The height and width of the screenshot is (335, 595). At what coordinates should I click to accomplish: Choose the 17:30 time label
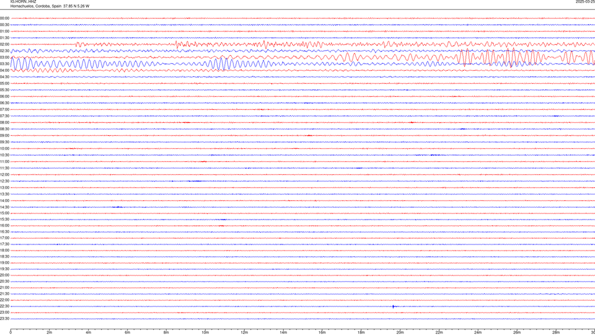click(x=4, y=244)
